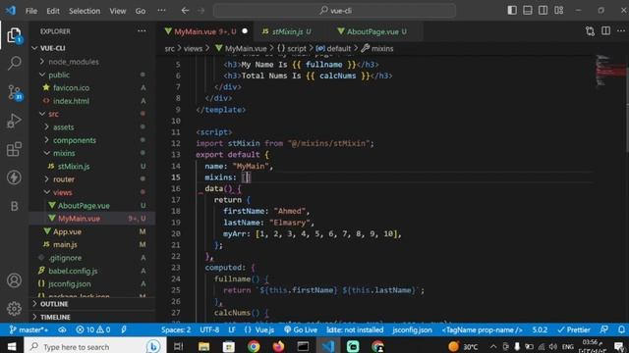The height and width of the screenshot is (353, 629).
Task: Open Customize Layout icon
Action: coord(559,11)
